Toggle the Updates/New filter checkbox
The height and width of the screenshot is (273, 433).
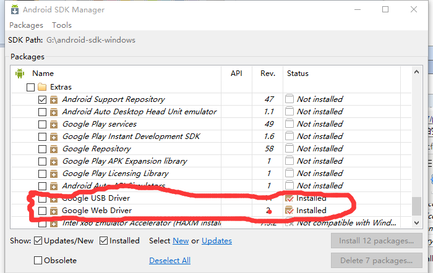pos(38,241)
